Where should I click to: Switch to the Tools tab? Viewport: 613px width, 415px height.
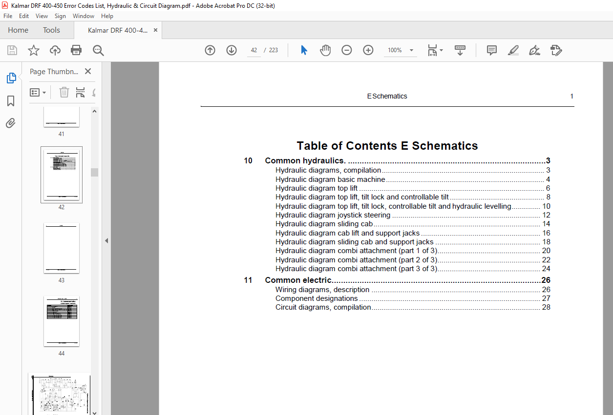click(x=51, y=30)
